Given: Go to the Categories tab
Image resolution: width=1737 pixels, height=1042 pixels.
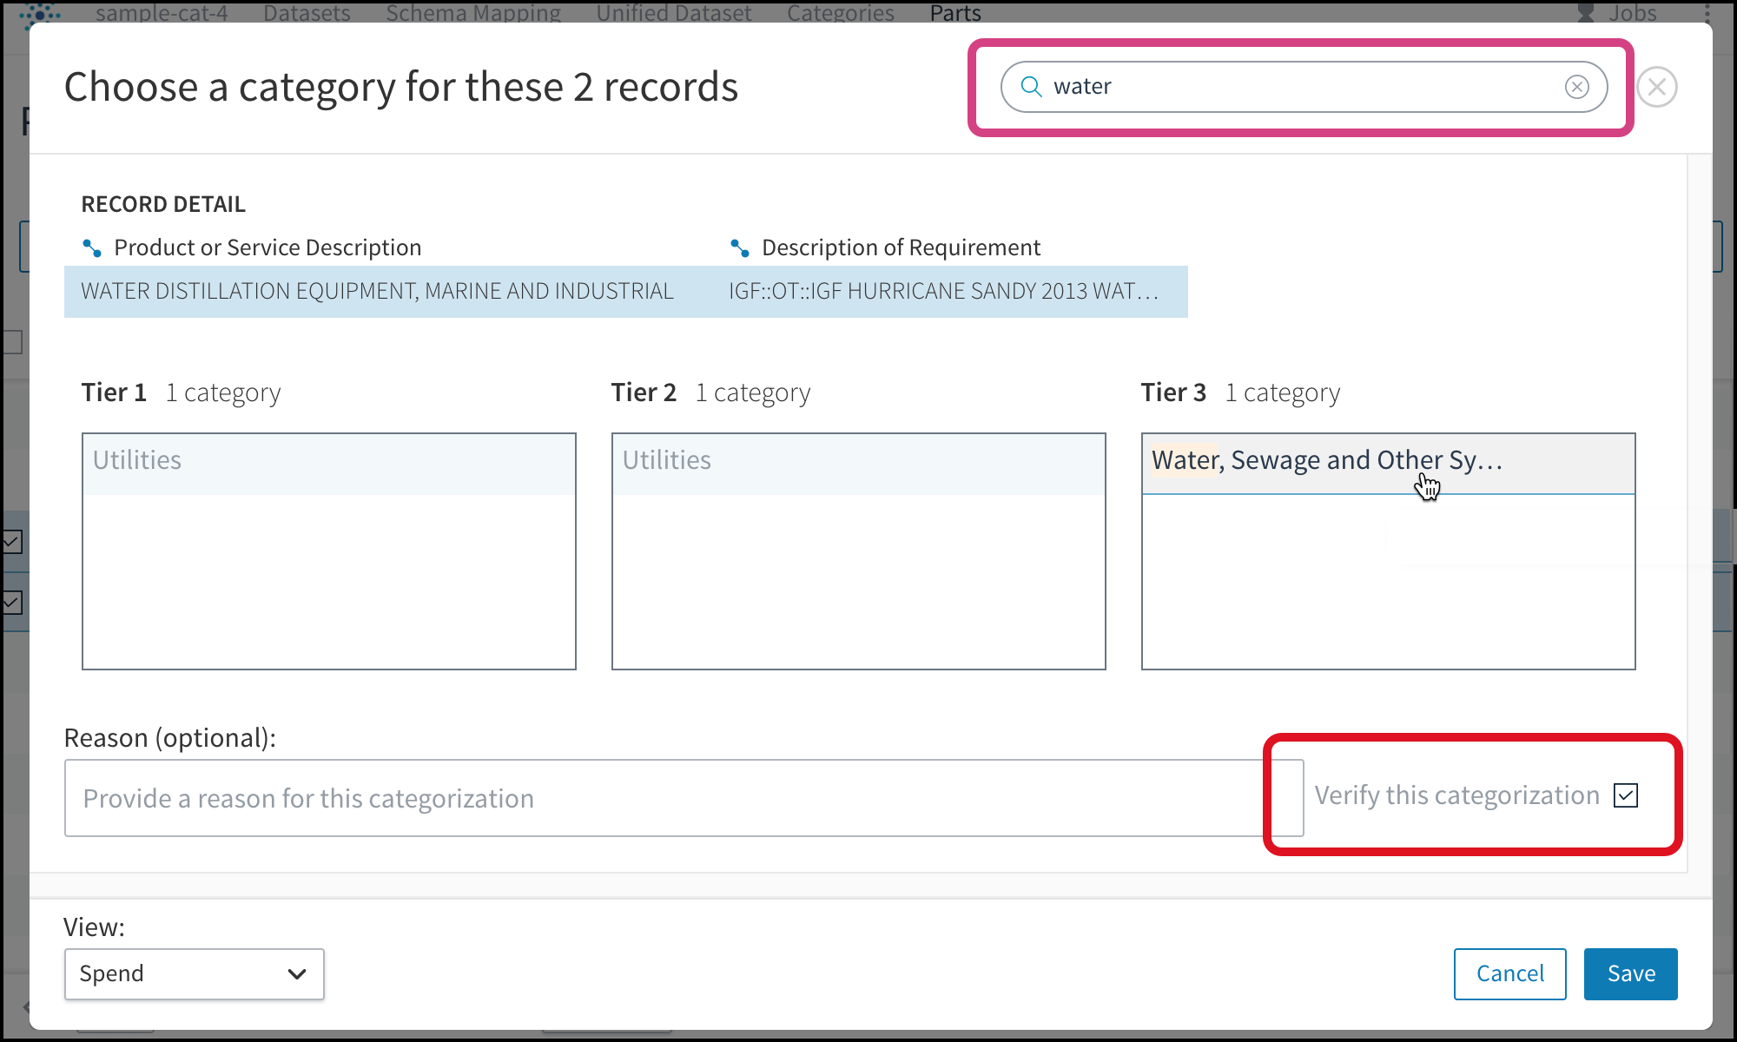Looking at the screenshot, I should click(840, 13).
